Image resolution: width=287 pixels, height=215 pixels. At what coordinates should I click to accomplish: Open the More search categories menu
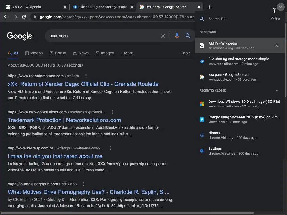click(x=127, y=53)
